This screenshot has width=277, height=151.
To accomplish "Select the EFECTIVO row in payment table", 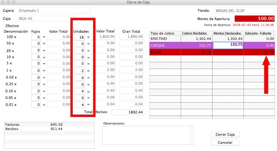I will [212, 39].
